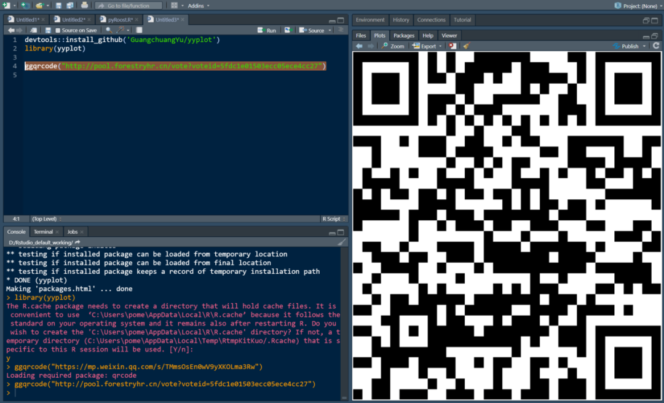This screenshot has width=664, height=403.
Task: Focus the Go to file/function field
Action: click(x=128, y=6)
